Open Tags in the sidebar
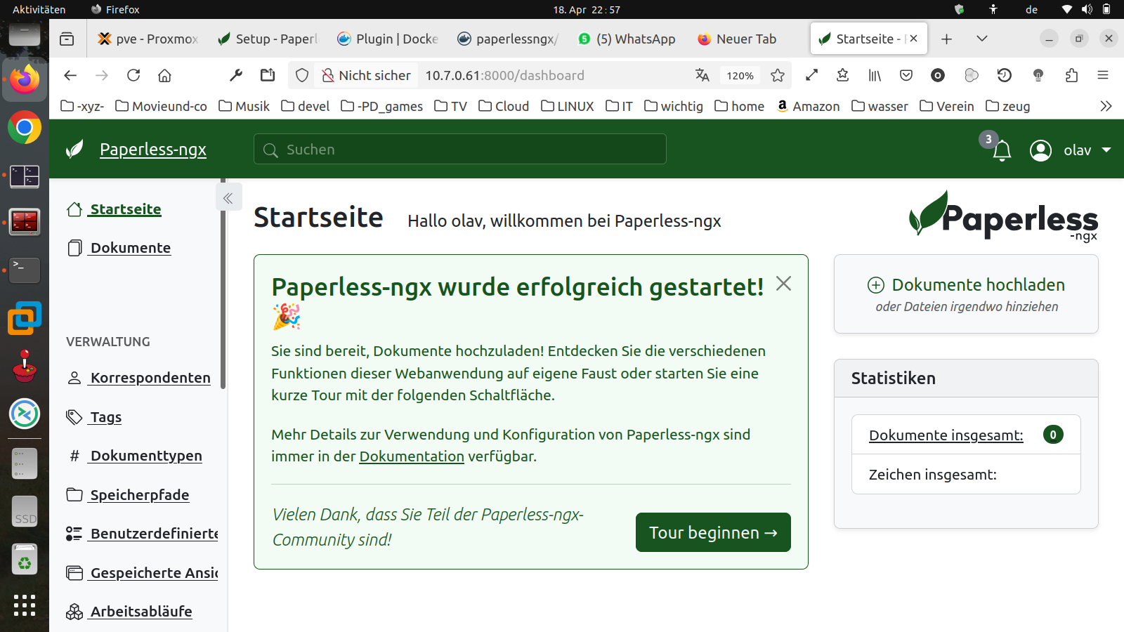 coord(94,417)
